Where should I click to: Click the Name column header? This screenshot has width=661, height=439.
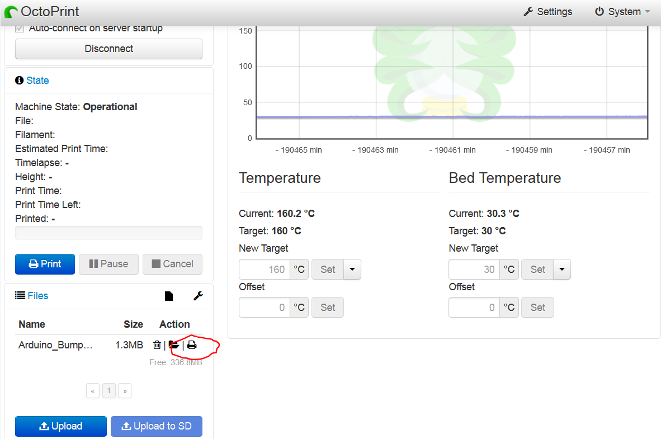click(x=32, y=324)
